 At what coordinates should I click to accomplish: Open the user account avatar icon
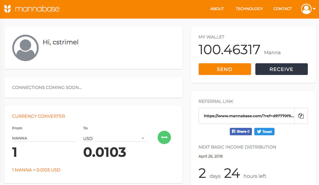[x=306, y=9]
